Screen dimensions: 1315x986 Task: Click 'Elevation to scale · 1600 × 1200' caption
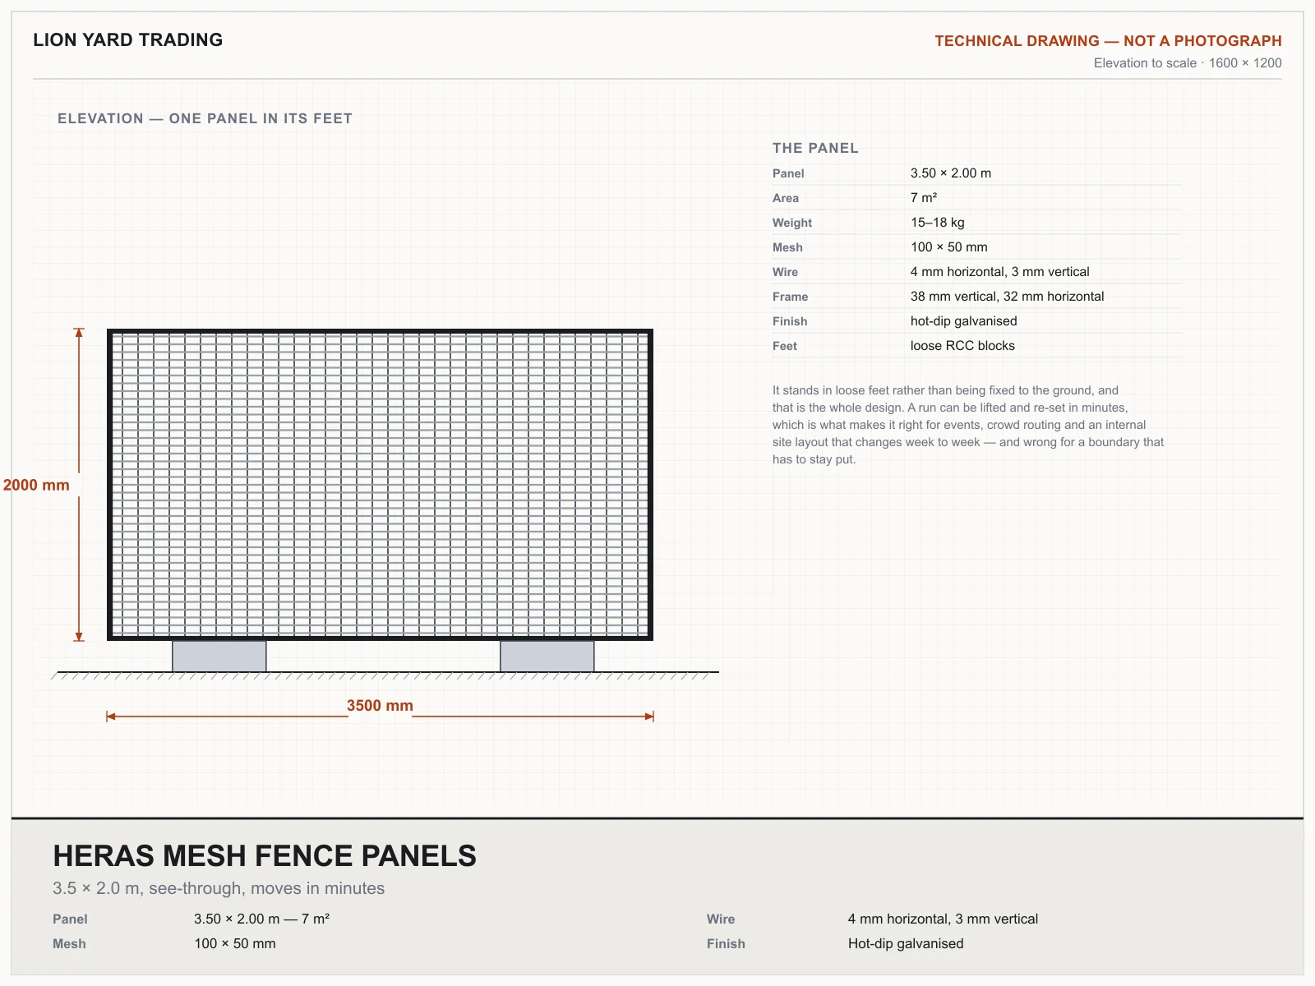point(1188,63)
